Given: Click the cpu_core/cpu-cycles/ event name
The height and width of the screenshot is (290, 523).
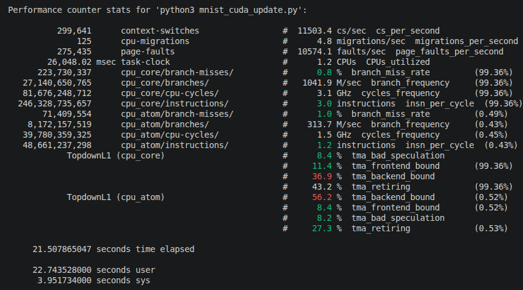Looking at the screenshot, I should click(x=169, y=93).
